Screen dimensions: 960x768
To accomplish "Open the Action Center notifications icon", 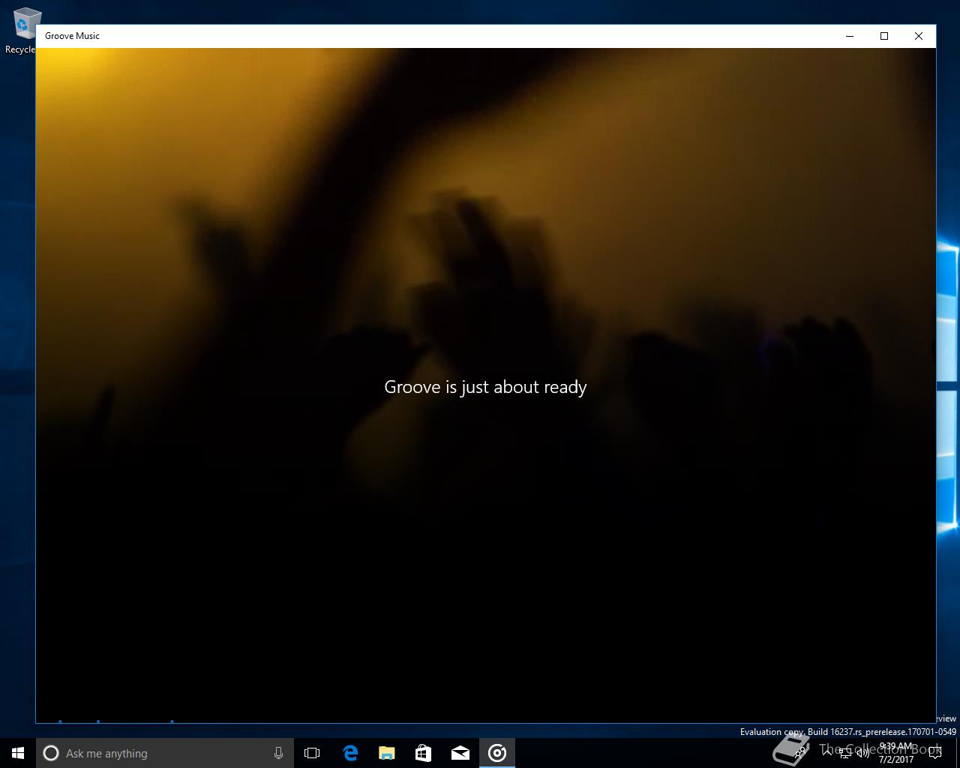I will click(x=934, y=753).
